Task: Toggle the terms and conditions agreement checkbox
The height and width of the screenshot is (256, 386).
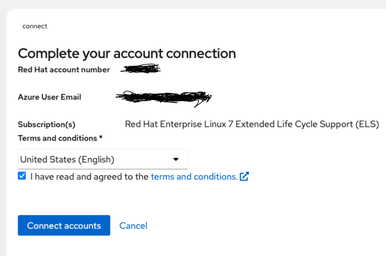Action: pos(22,176)
